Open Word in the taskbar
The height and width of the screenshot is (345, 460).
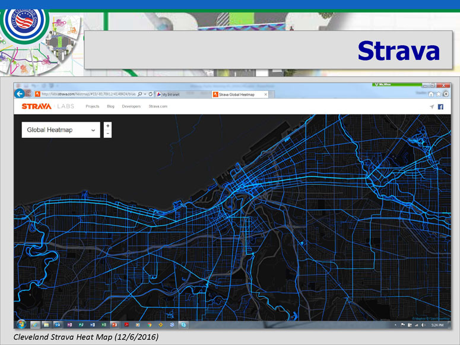click(x=93, y=325)
